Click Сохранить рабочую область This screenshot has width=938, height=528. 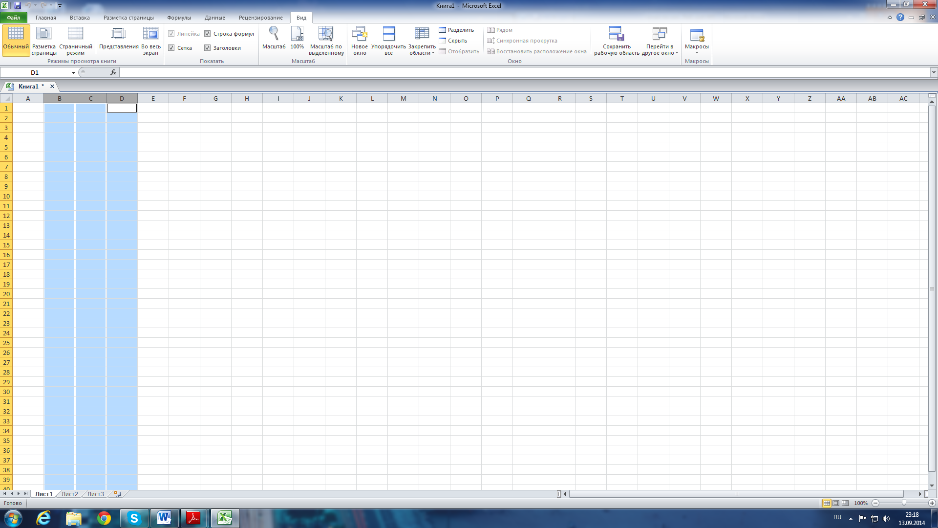point(617,40)
